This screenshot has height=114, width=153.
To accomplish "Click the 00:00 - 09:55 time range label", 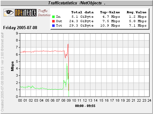I will click(85, 106).
